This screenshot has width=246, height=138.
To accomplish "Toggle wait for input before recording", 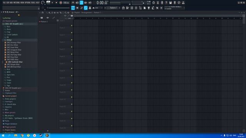I will click(77, 3).
